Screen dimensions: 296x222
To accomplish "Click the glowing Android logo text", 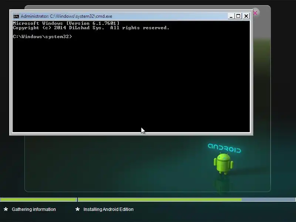I will click(224, 148).
